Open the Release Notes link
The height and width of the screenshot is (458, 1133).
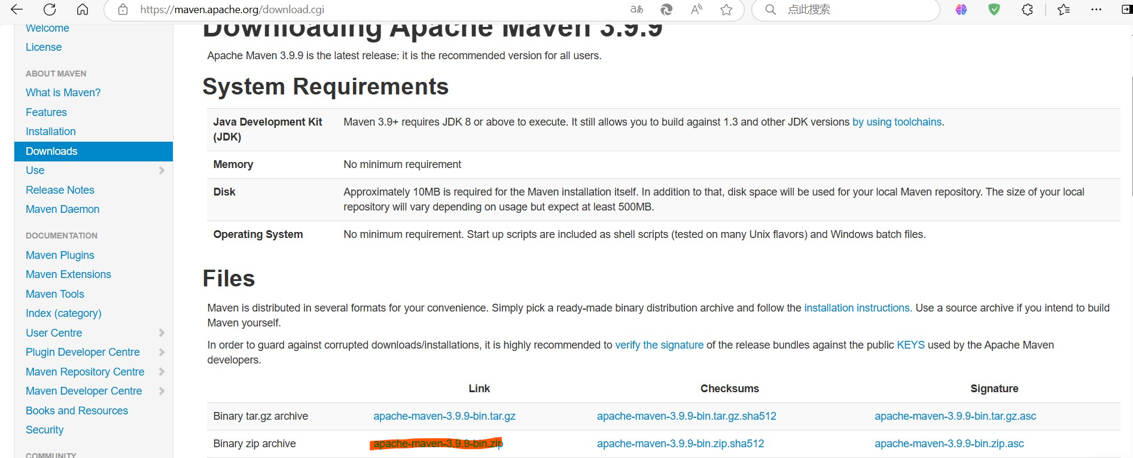(x=60, y=190)
